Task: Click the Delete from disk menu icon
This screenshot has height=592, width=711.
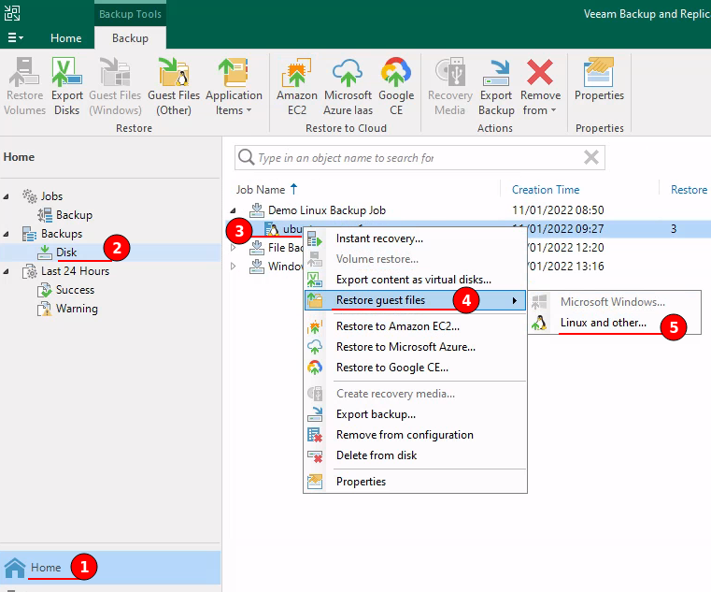Action: pos(315,455)
